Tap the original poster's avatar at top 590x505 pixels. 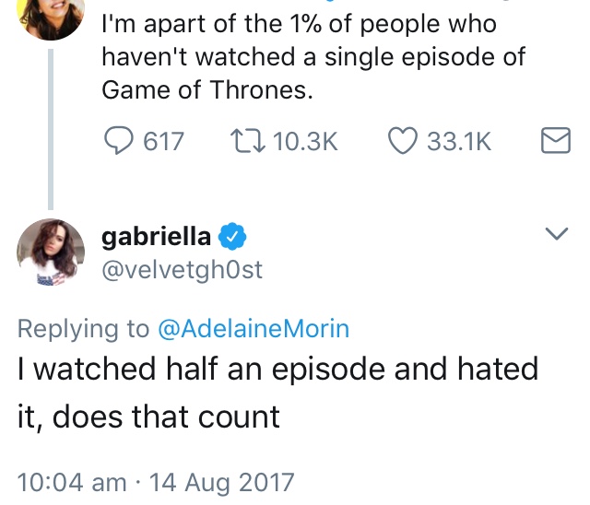tap(47, 16)
